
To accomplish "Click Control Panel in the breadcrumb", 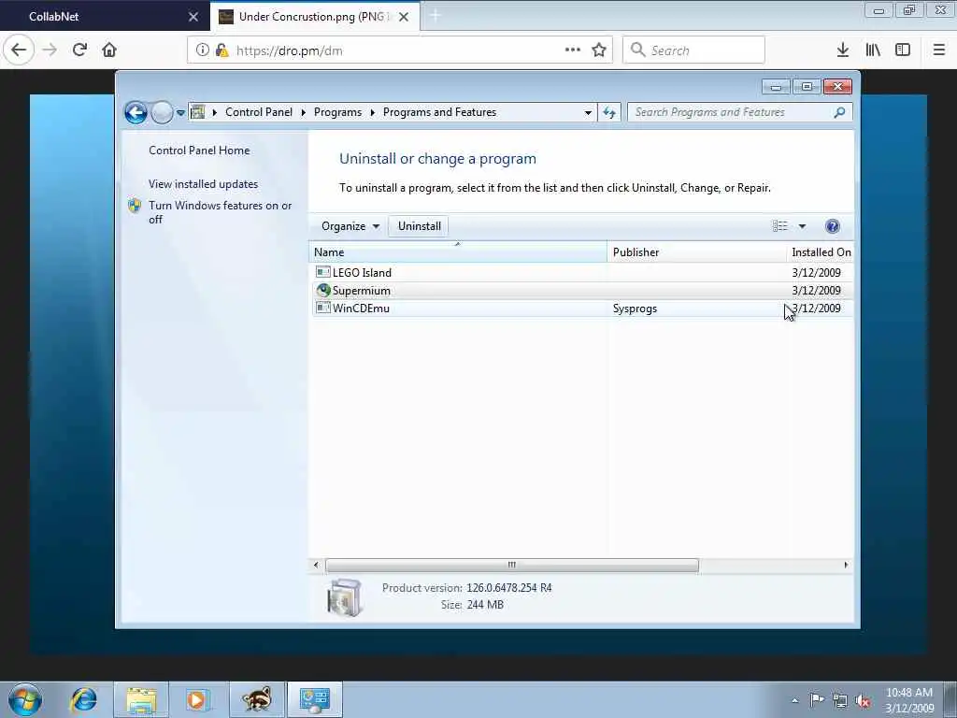I will click(x=259, y=112).
